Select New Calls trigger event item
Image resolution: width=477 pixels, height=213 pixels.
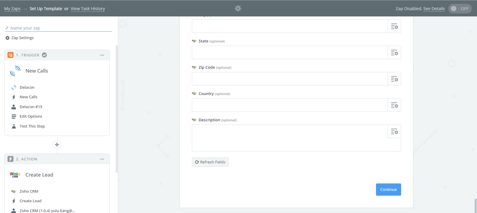click(x=28, y=97)
